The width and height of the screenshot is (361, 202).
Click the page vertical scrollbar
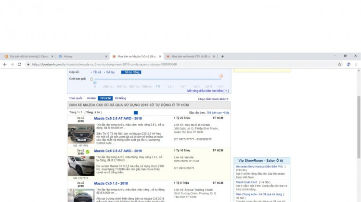[359, 127]
